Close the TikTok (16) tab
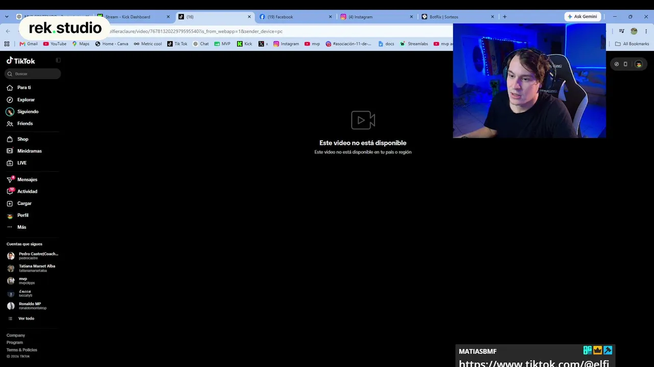 pos(249,17)
